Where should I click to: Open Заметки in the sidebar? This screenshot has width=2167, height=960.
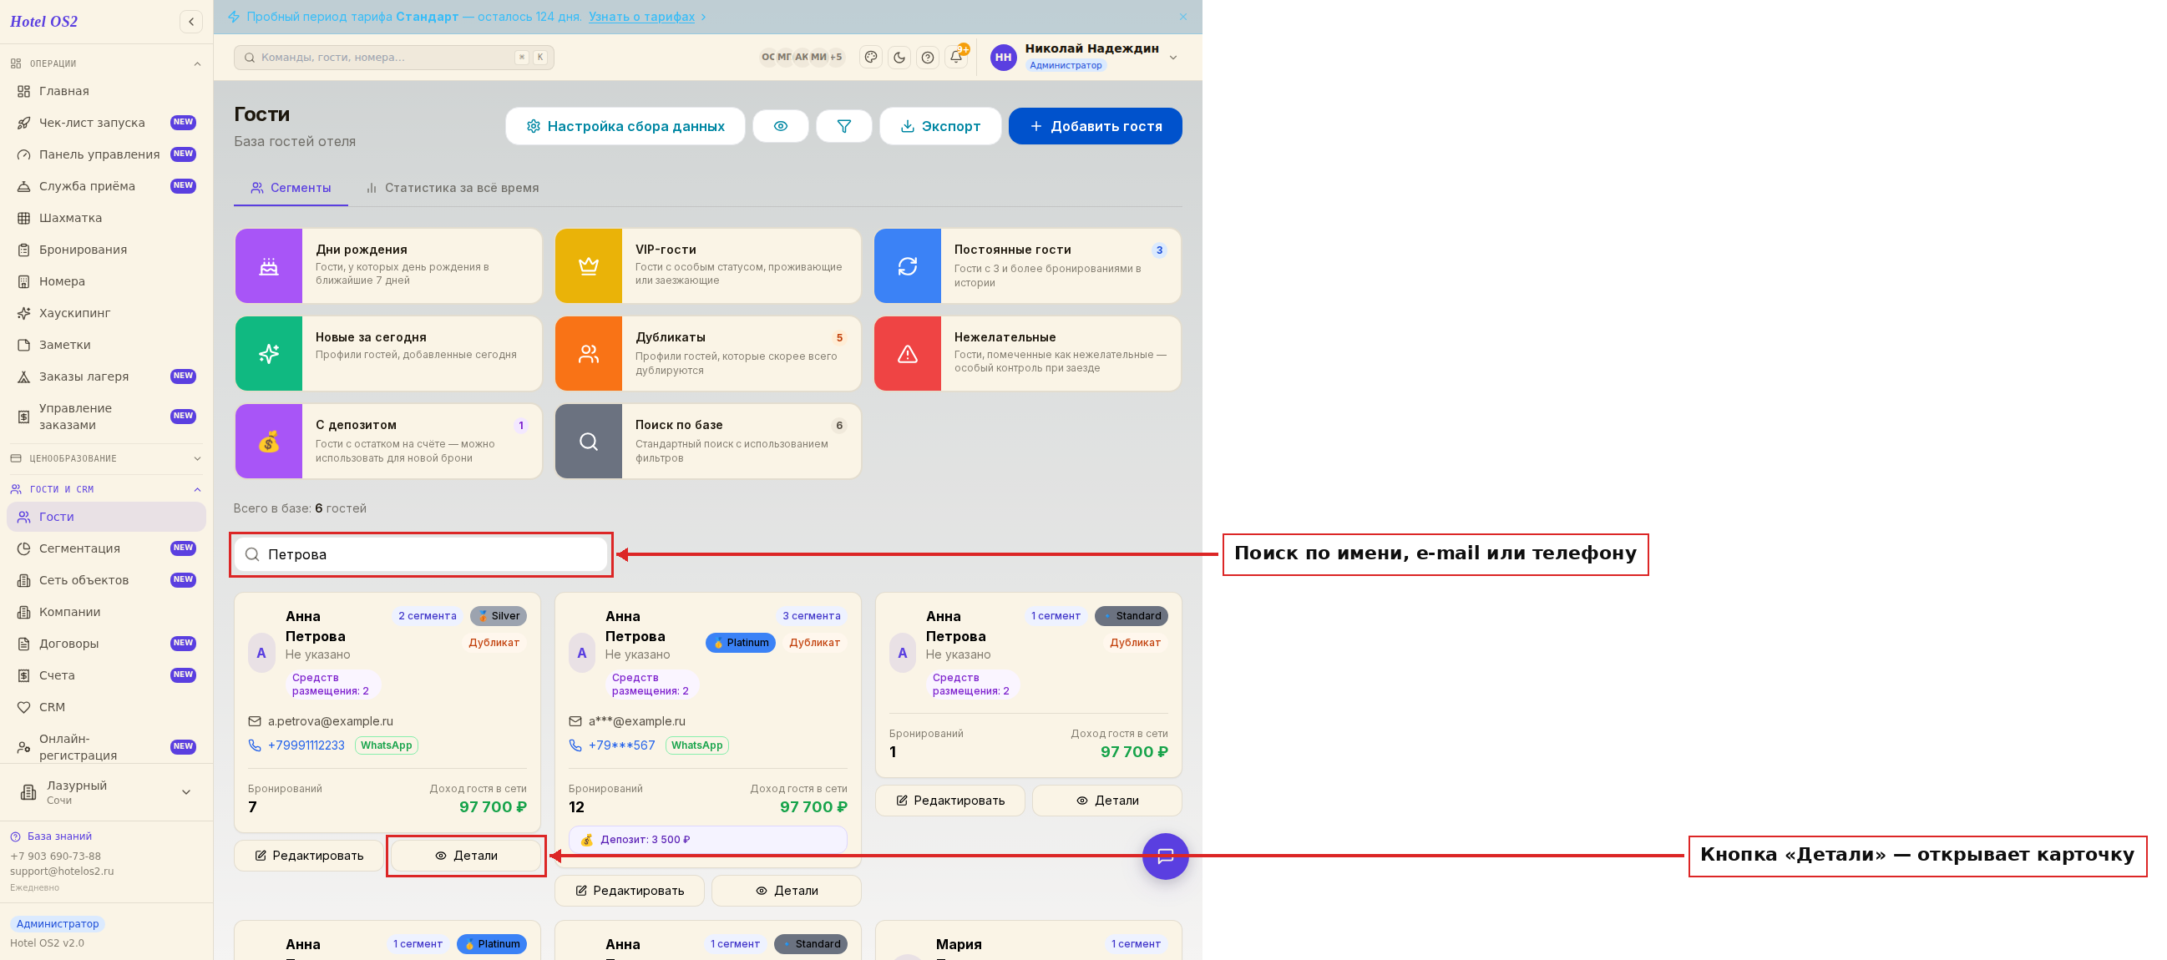[106, 345]
